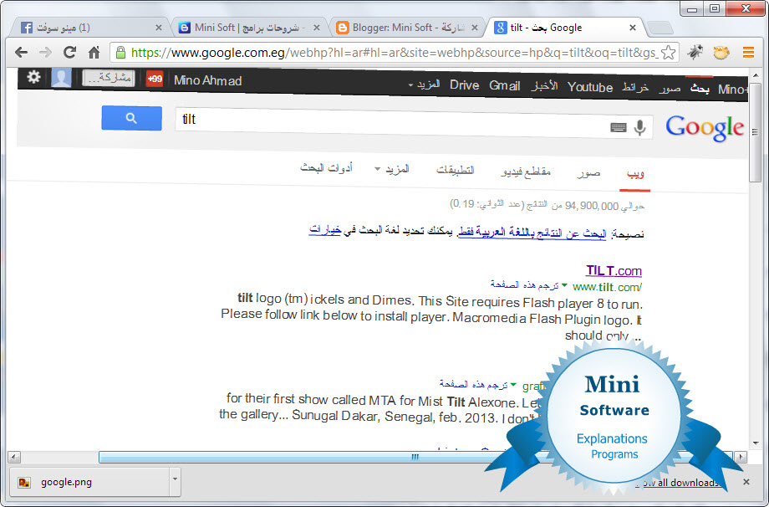
Task: Click the browser forward arrow
Action: (x=45, y=52)
